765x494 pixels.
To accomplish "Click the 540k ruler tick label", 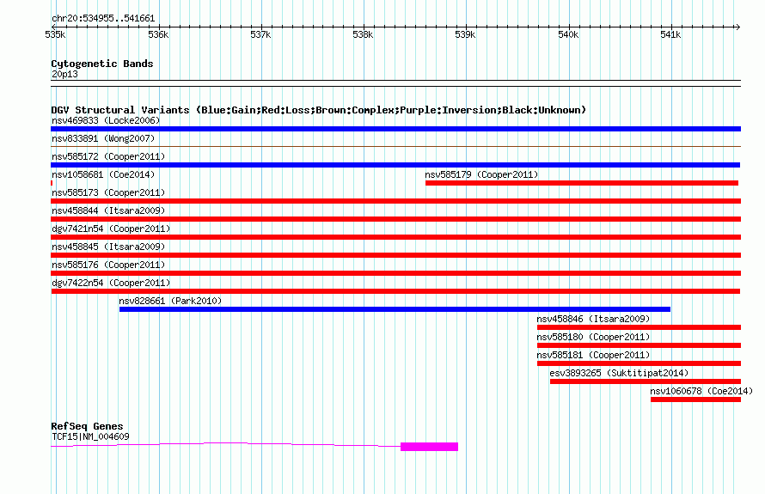I will [x=568, y=34].
